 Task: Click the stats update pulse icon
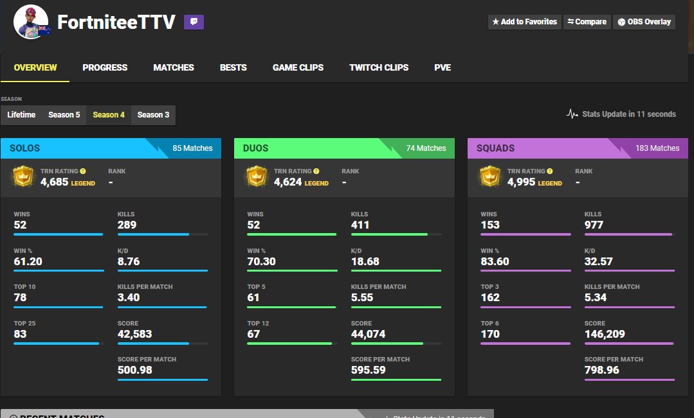tap(572, 114)
